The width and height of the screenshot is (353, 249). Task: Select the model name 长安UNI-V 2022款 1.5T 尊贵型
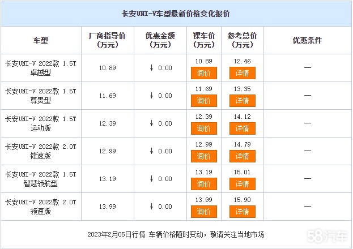(x=41, y=96)
